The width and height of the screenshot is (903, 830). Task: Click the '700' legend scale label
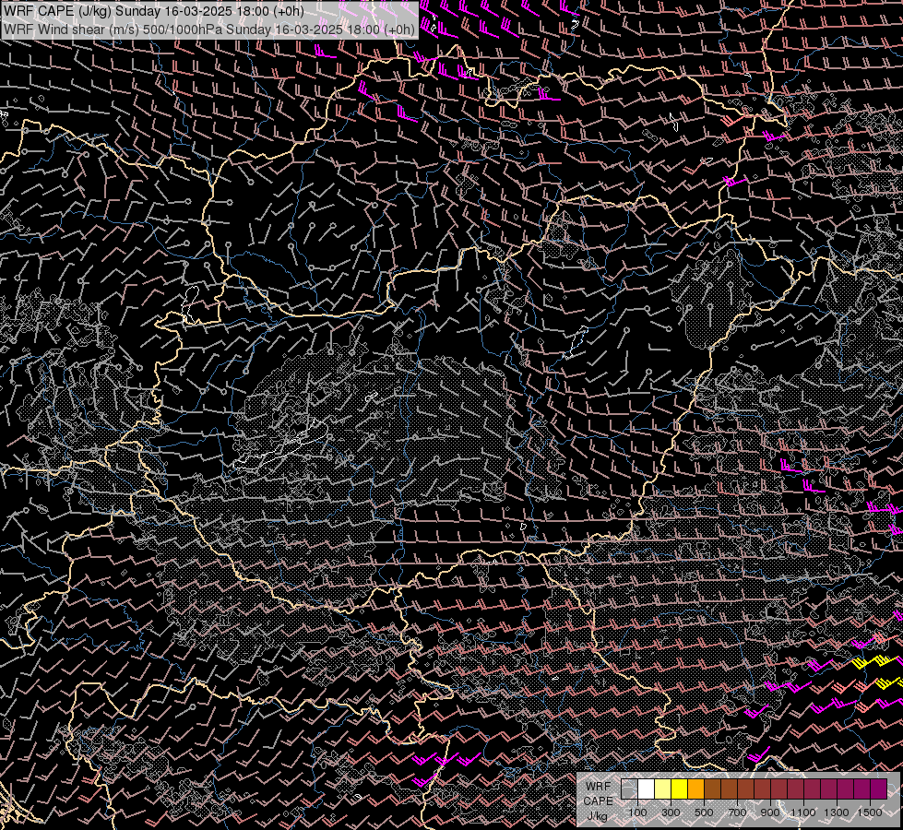point(737,812)
